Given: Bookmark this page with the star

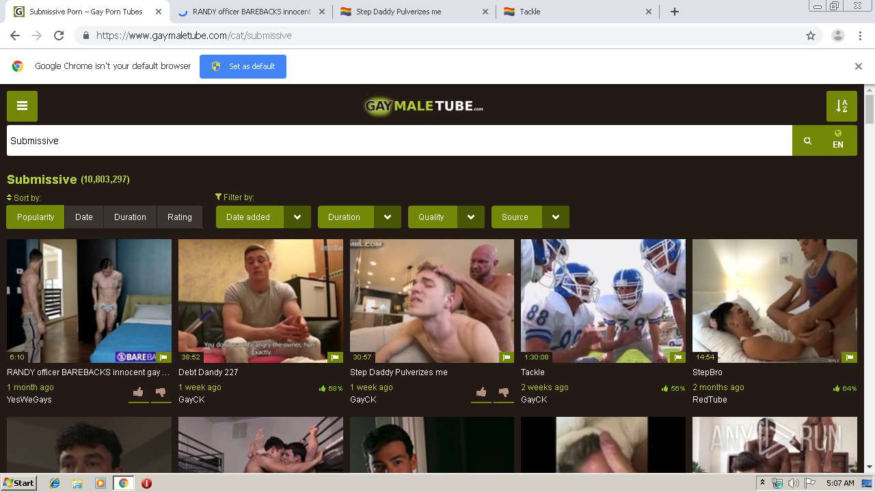Looking at the screenshot, I should 811,36.
